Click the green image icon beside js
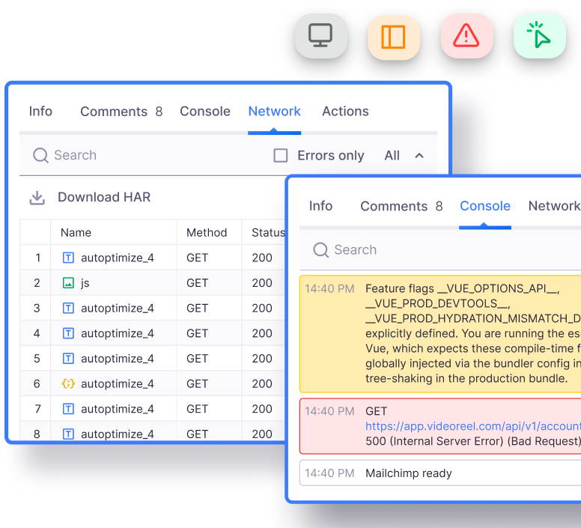Screen dimensions: 581x528 (x=68, y=282)
